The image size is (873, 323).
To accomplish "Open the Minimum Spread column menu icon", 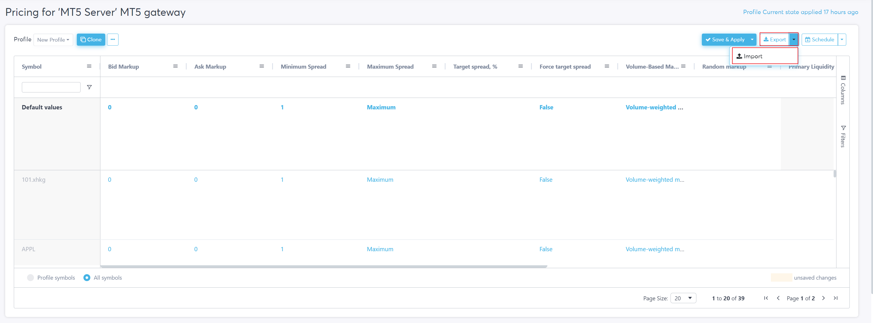I will [x=348, y=66].
